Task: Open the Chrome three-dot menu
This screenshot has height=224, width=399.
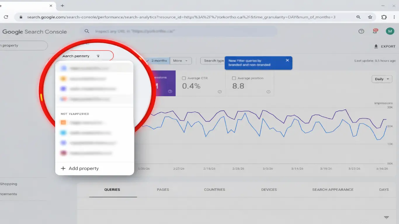Action: pyautogui.click(x=393, y=17)
